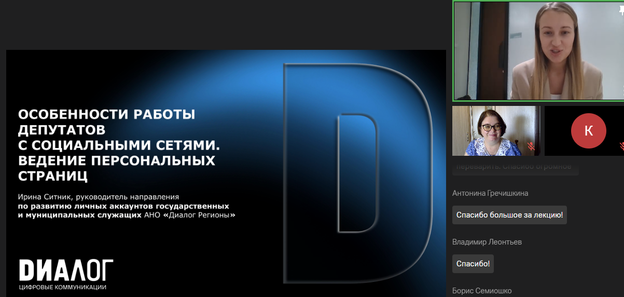Select the video tile of the woman wearing glasses
Image resolution: width=624 pixels, height=297 pixels.
[x=496, y=131]
